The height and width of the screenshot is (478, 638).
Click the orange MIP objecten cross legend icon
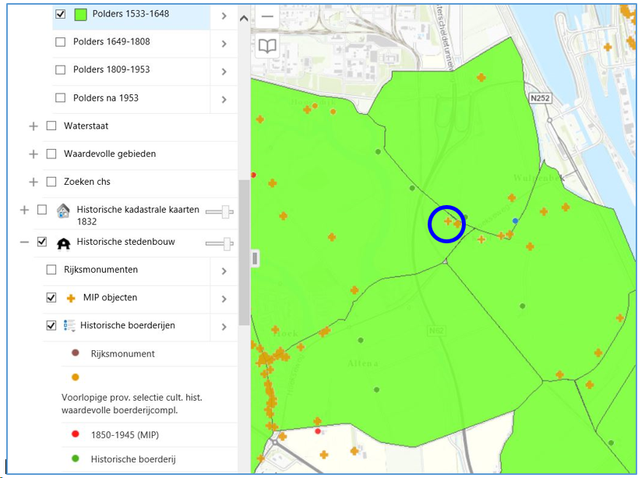point(71,299)
